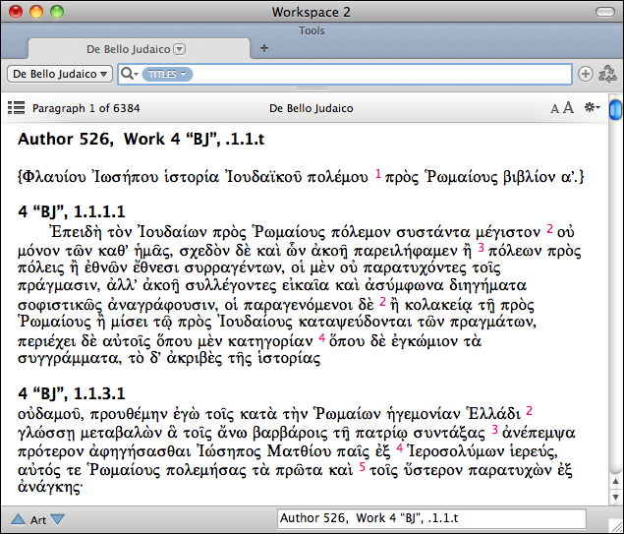The height and width of the screenshot is (534, 624).
Task: Click the vertical scrollbar thumb
Action: [615, 108]
